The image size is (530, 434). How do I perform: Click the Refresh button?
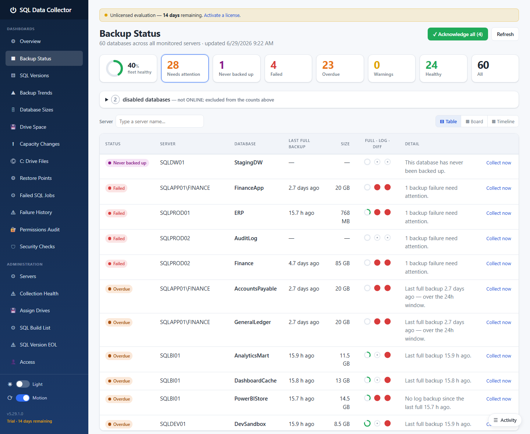click(x=505, y=34)
